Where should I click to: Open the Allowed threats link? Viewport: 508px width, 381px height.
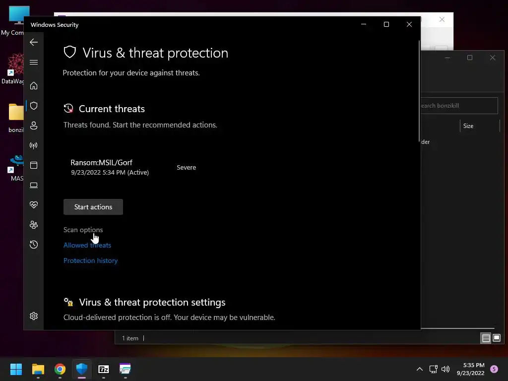(87, 245)
